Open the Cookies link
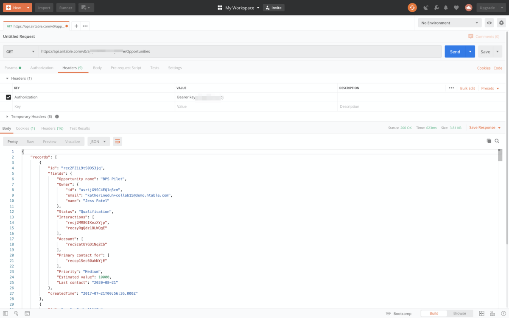 click(x=484, y=68)
